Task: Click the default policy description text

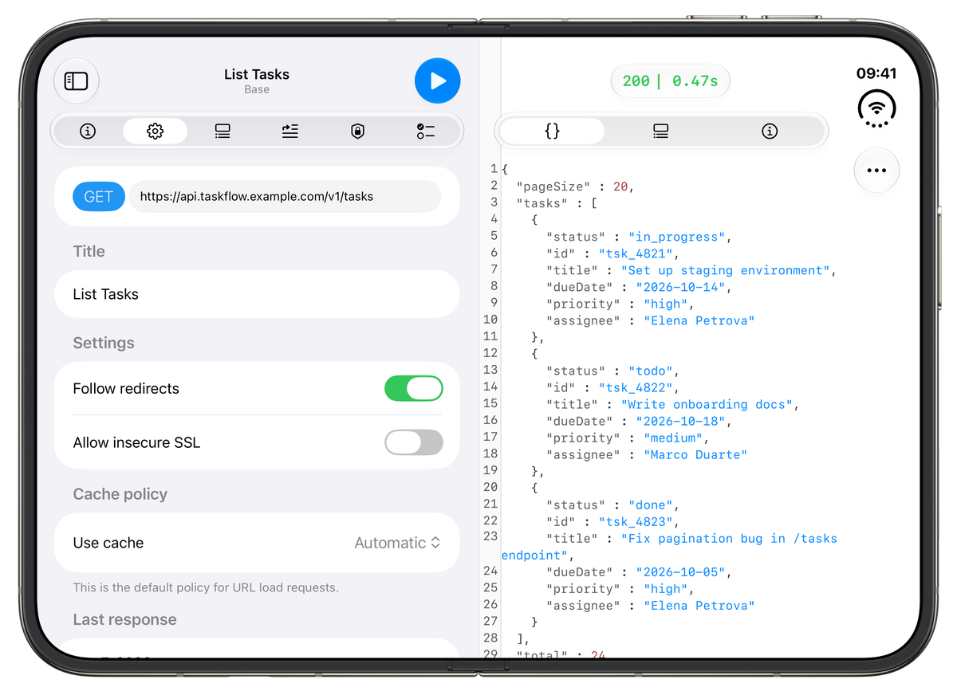Action: click(206, 587)
